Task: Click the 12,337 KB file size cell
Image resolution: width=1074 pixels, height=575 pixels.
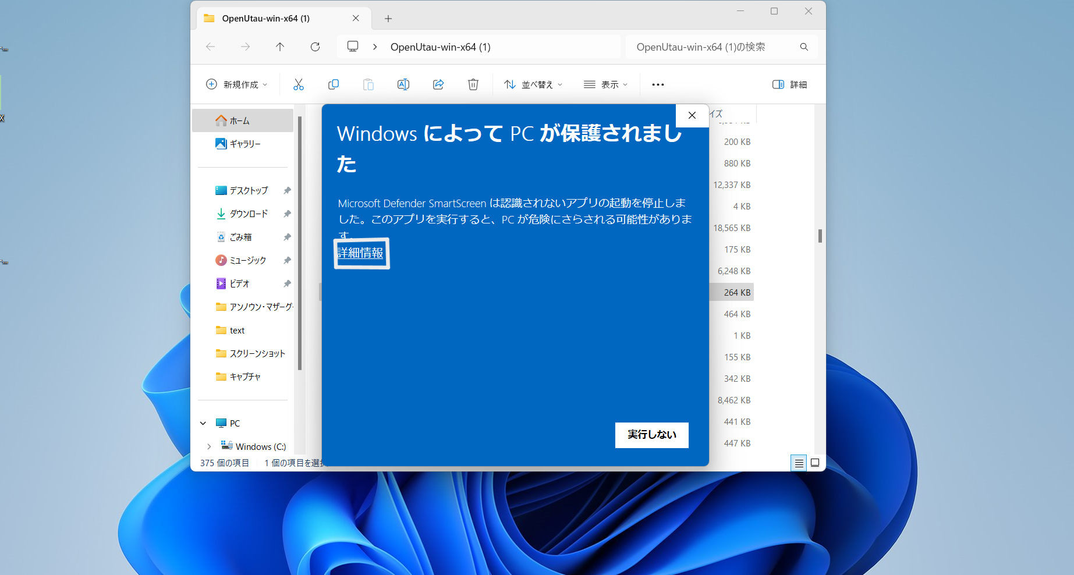Action: (x=732, y=184)
